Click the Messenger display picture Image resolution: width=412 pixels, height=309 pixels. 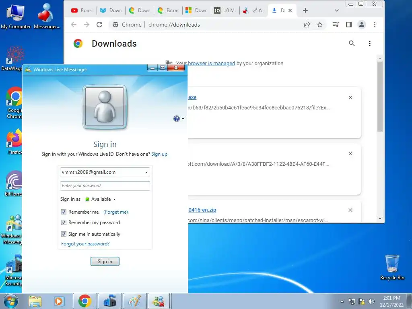point(105,107)
